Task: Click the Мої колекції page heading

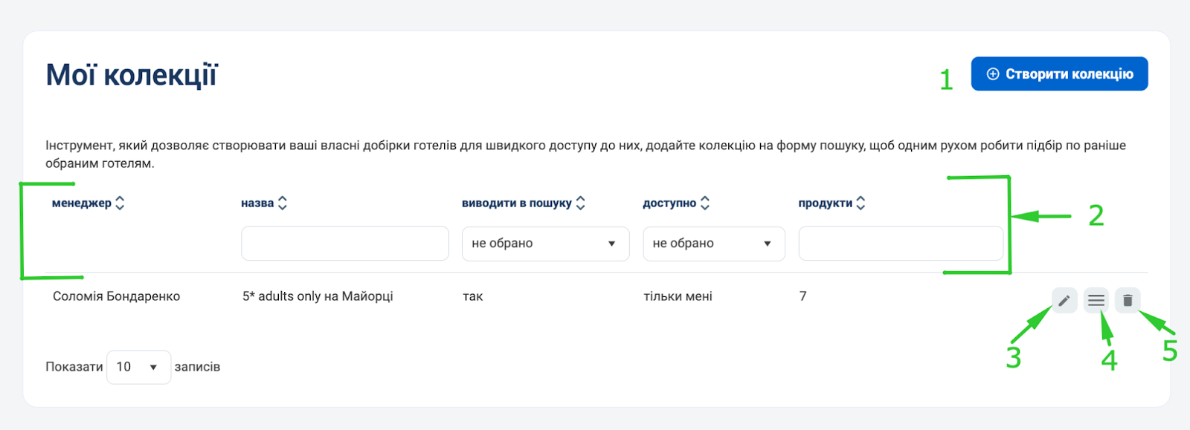Action: click(132, 76)
